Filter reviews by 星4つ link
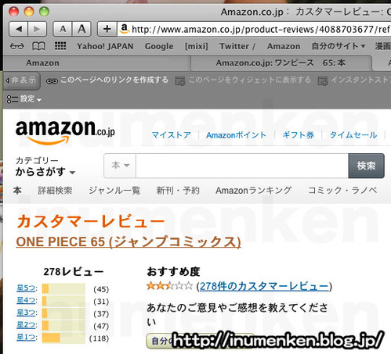 pos(26,300)
